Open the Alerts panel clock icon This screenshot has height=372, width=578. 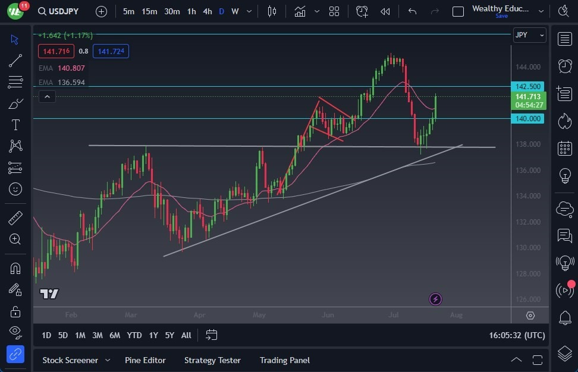point(564,67)
